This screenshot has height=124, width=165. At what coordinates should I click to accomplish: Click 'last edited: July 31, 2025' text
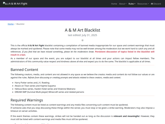(82, 35)
